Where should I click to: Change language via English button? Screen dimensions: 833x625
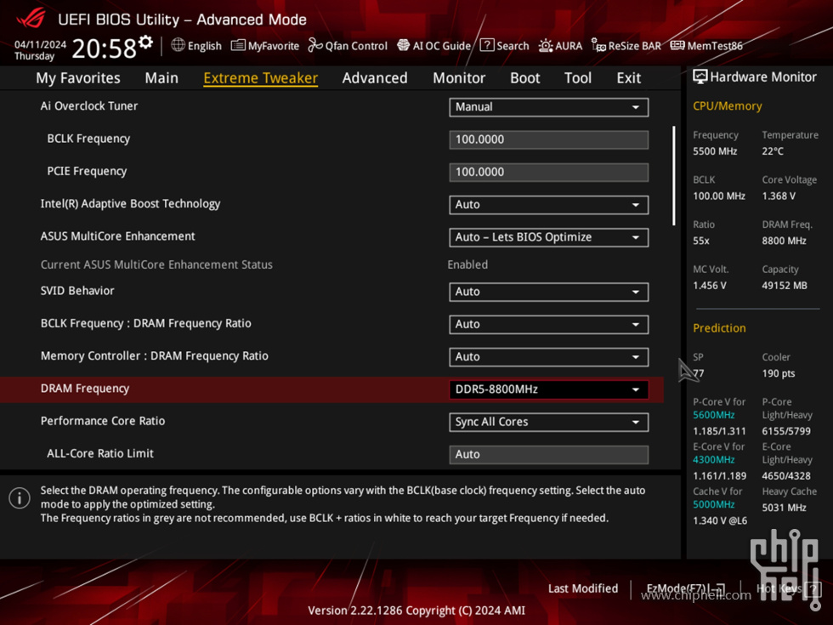(x=196, y=46)
